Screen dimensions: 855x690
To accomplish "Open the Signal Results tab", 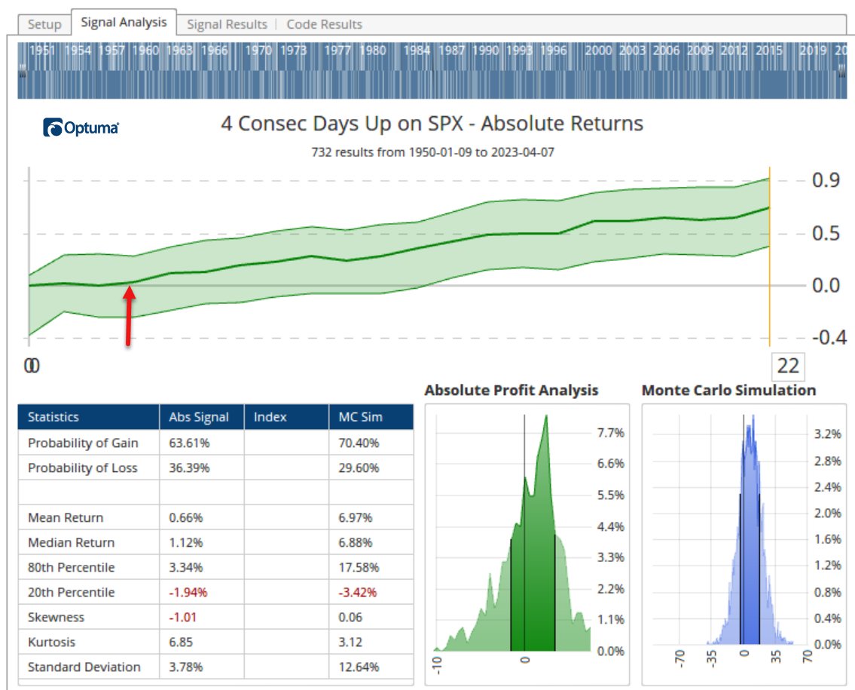I will 227,24.
